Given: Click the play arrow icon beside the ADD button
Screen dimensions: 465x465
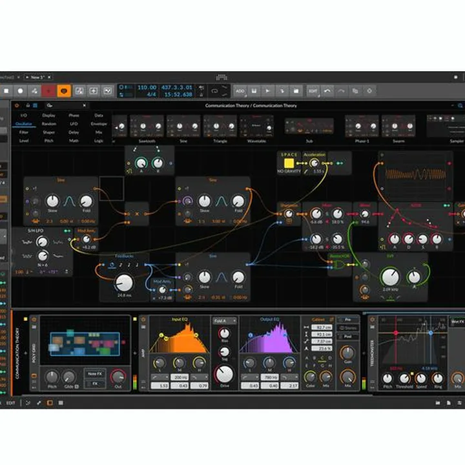Looking at the screenshot, I should [267, 91].
